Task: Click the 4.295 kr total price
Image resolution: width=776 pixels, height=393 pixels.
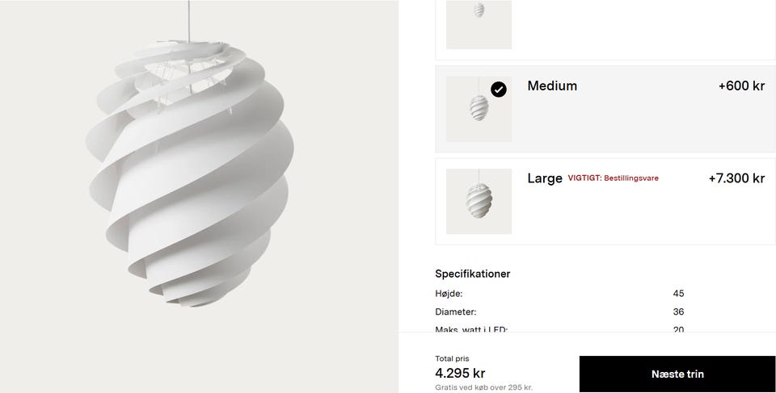Action: [x=460, y=373]
